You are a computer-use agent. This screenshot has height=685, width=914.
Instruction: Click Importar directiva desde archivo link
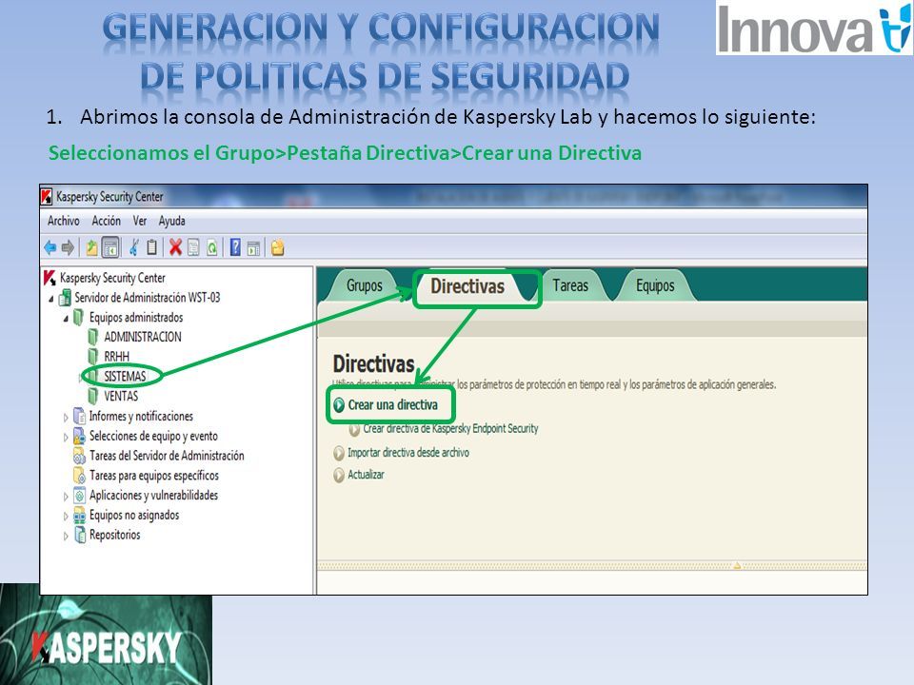408,453
